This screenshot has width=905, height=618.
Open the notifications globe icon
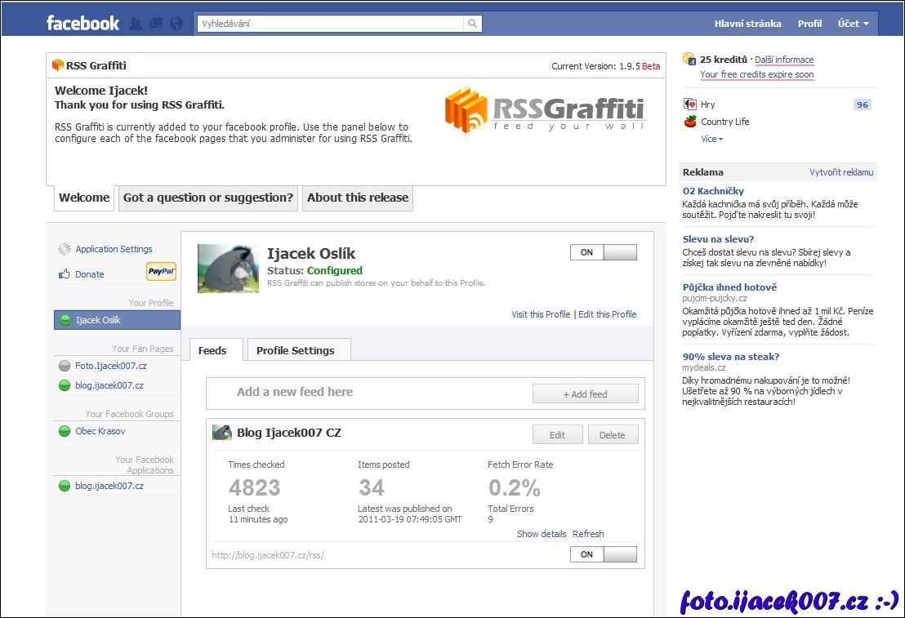[x=176, y=24]
